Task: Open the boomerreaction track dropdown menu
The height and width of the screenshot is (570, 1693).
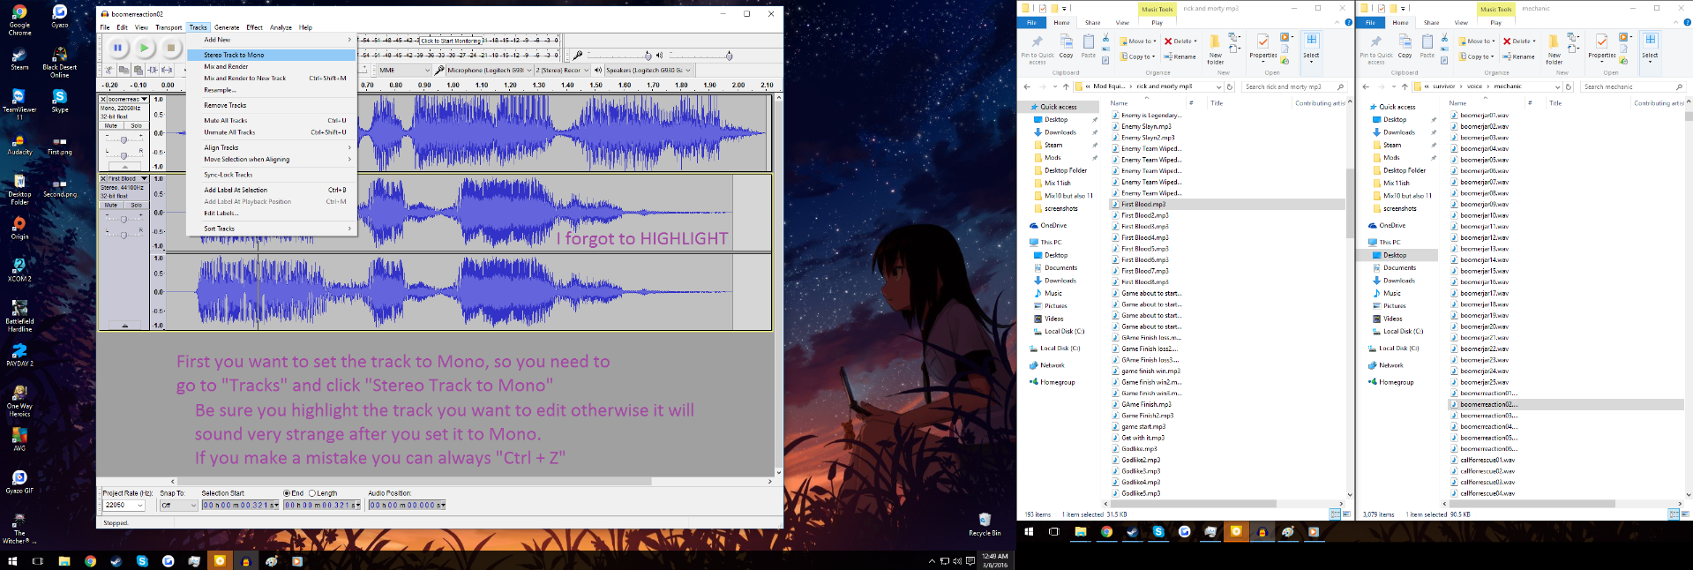Action: coord(126,100)
